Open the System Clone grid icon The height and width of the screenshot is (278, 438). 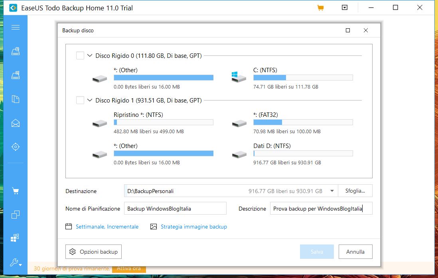[15, 238]
